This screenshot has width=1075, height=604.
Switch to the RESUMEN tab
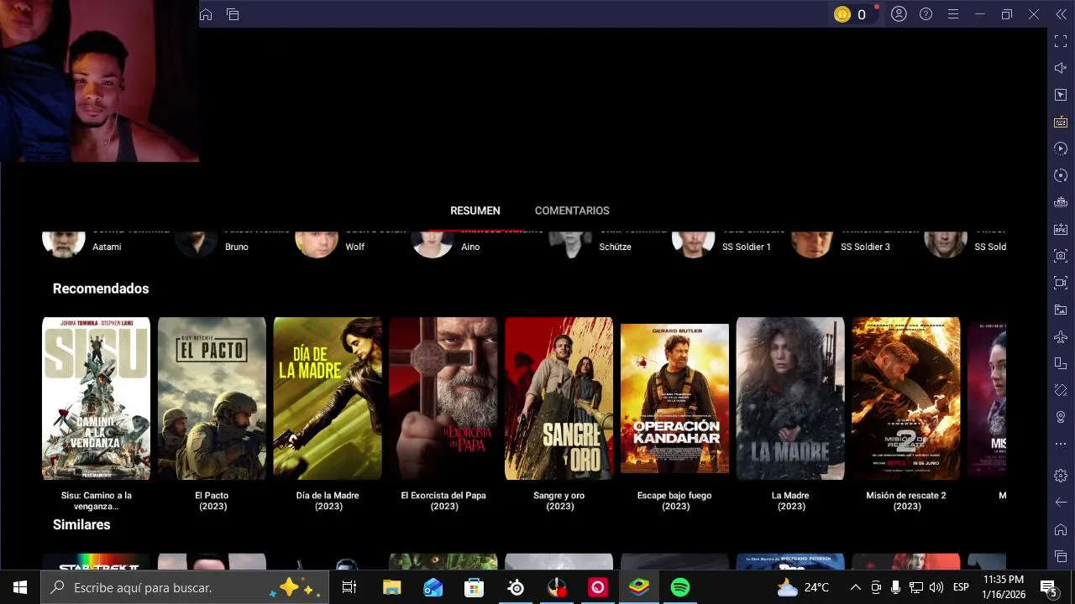coord(475,211)
